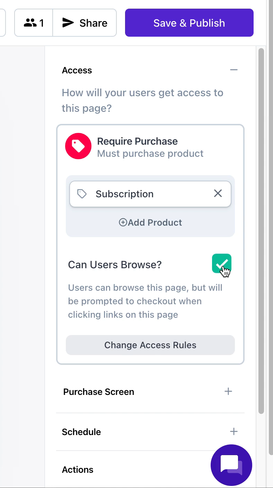
Task: Click the tag icon in Subscription field
Action: pyautogui.click(x=82, y=194)
